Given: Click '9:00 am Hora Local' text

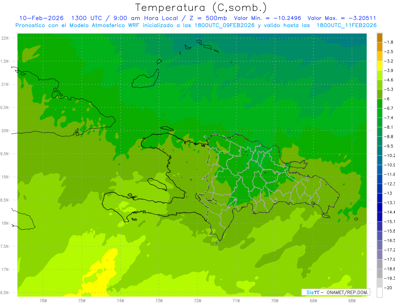Looking at the screenshot, I should click(x=145, y=18).
